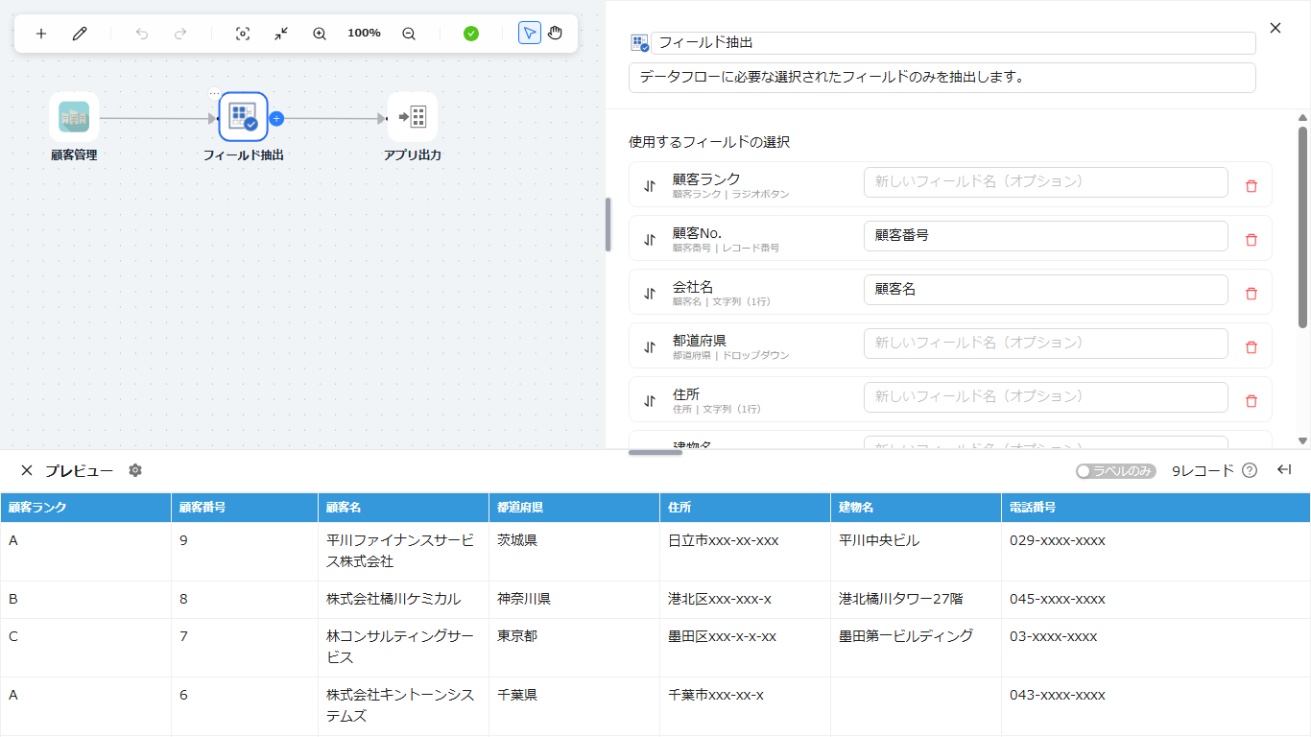The image size is (1311, 737).
Task: Delete the 顧客ランク field row
Action: point(1251,186)
